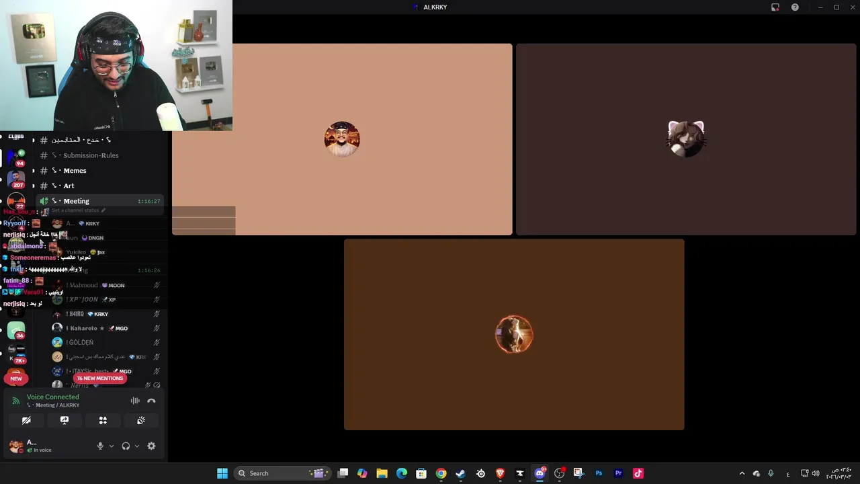
Task: Select the Meeting voice channel
Action: click(x=100, y=201)
